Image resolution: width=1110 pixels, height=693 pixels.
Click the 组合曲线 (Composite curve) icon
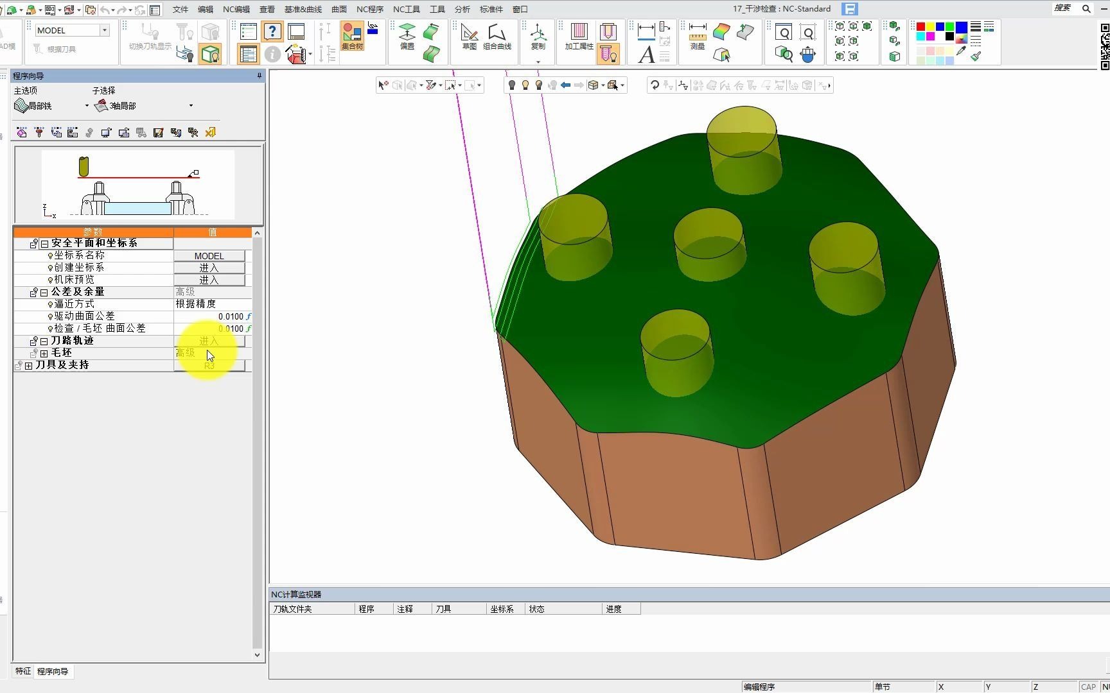point(497,36)
